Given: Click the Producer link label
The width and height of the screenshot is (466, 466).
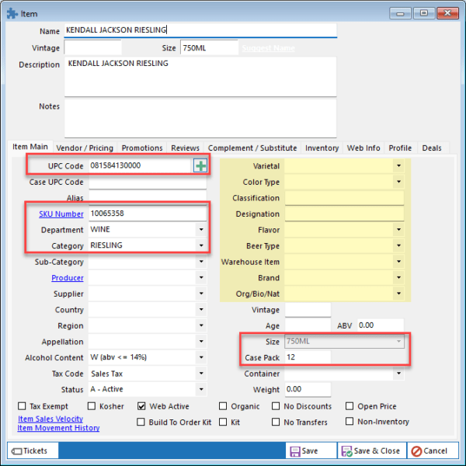Looking at the screenshot, I should [68, 278].
